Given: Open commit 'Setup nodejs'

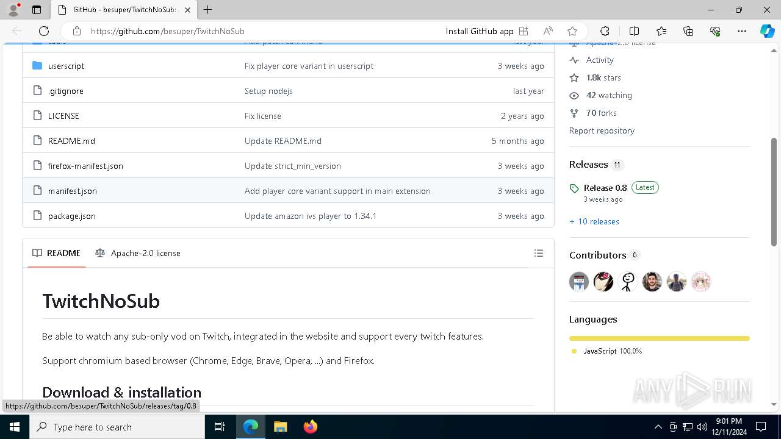Looking at the screenshot, I should (268, 91).
